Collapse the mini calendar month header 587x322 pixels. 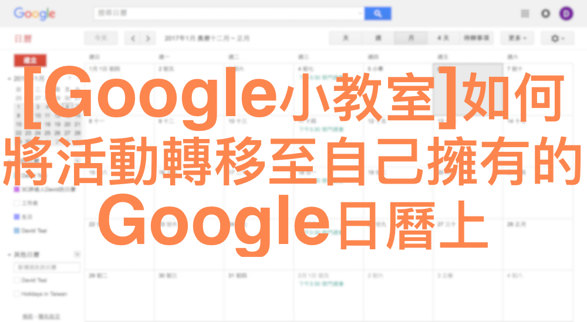click(x=9, y=79)
